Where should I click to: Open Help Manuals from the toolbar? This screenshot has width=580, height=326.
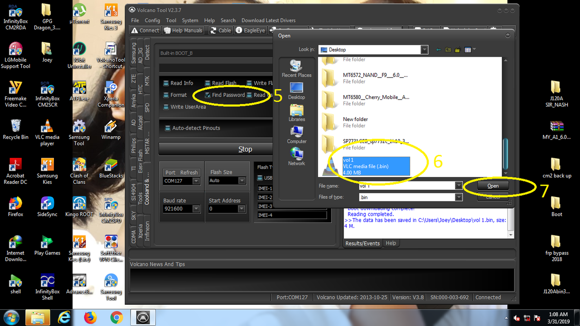tap(184, 30)
